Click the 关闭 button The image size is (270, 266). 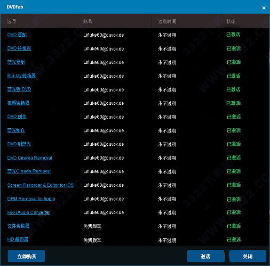pyautogui.click(x=248, y=256)
